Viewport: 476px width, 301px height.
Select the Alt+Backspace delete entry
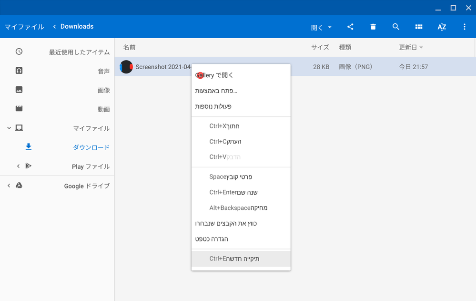[x=241, y=208]
